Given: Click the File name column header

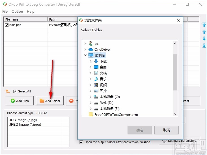Looking at the screenshot, I should pos(25,19).
